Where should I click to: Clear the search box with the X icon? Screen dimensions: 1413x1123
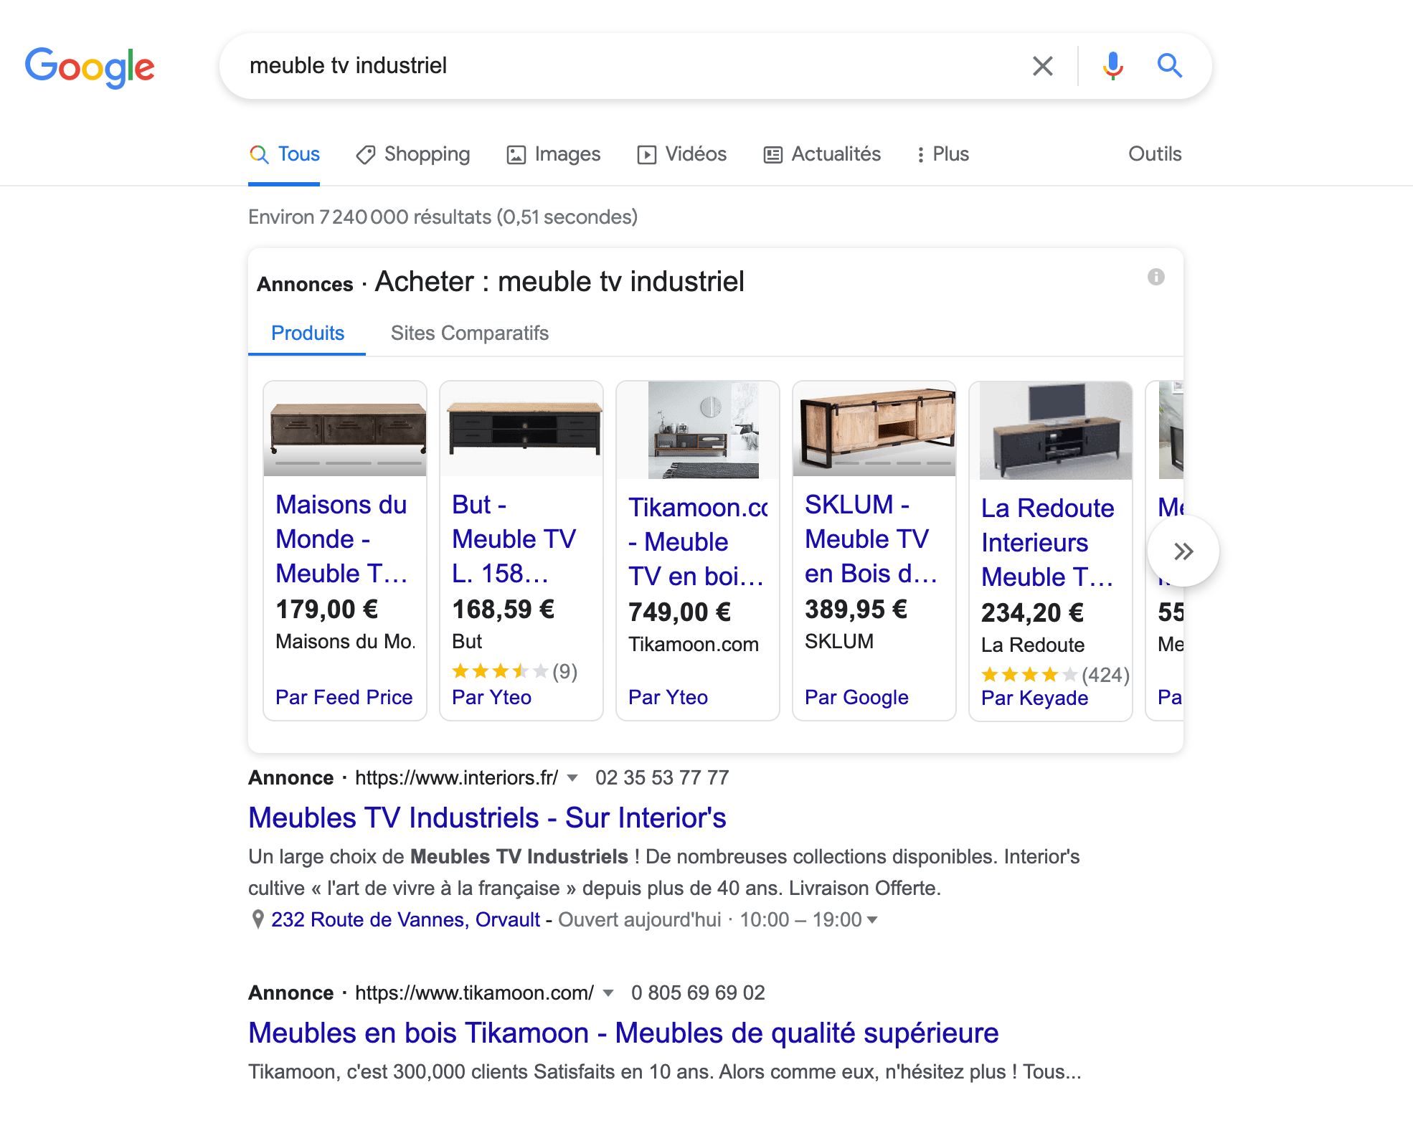tap(1042, 66)
